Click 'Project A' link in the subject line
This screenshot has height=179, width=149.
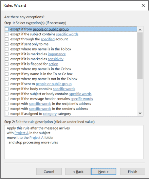[21, 133]
